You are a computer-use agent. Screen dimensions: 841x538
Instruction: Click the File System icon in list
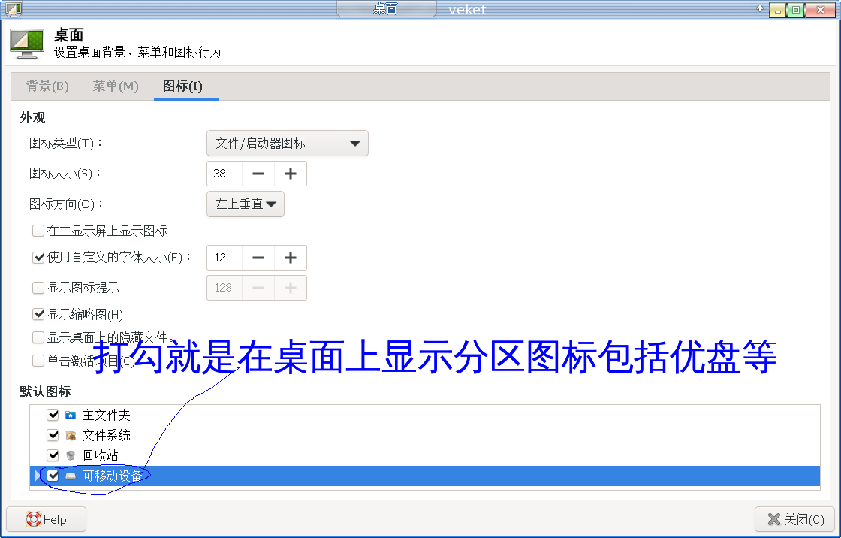pos(71,435)
